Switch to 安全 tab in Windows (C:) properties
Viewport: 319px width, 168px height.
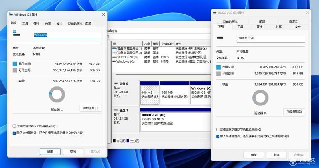coord(59,23)
